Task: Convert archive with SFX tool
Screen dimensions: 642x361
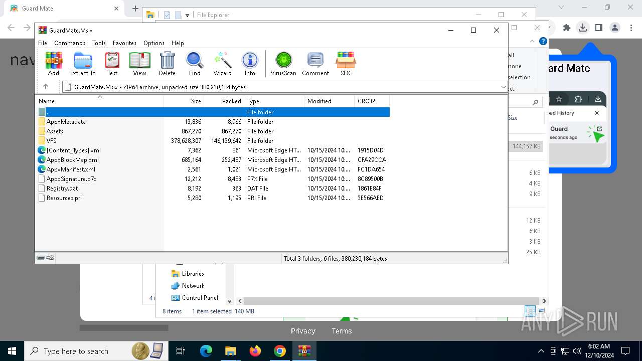Action: point(346,64)
